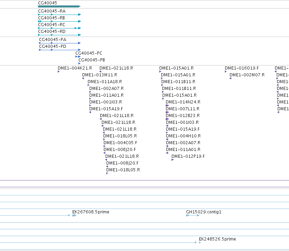Select the DME1-012P19.F read label
Image resolution: width=289 pixels, height=251 pixels.
click(x=188, y=156)
